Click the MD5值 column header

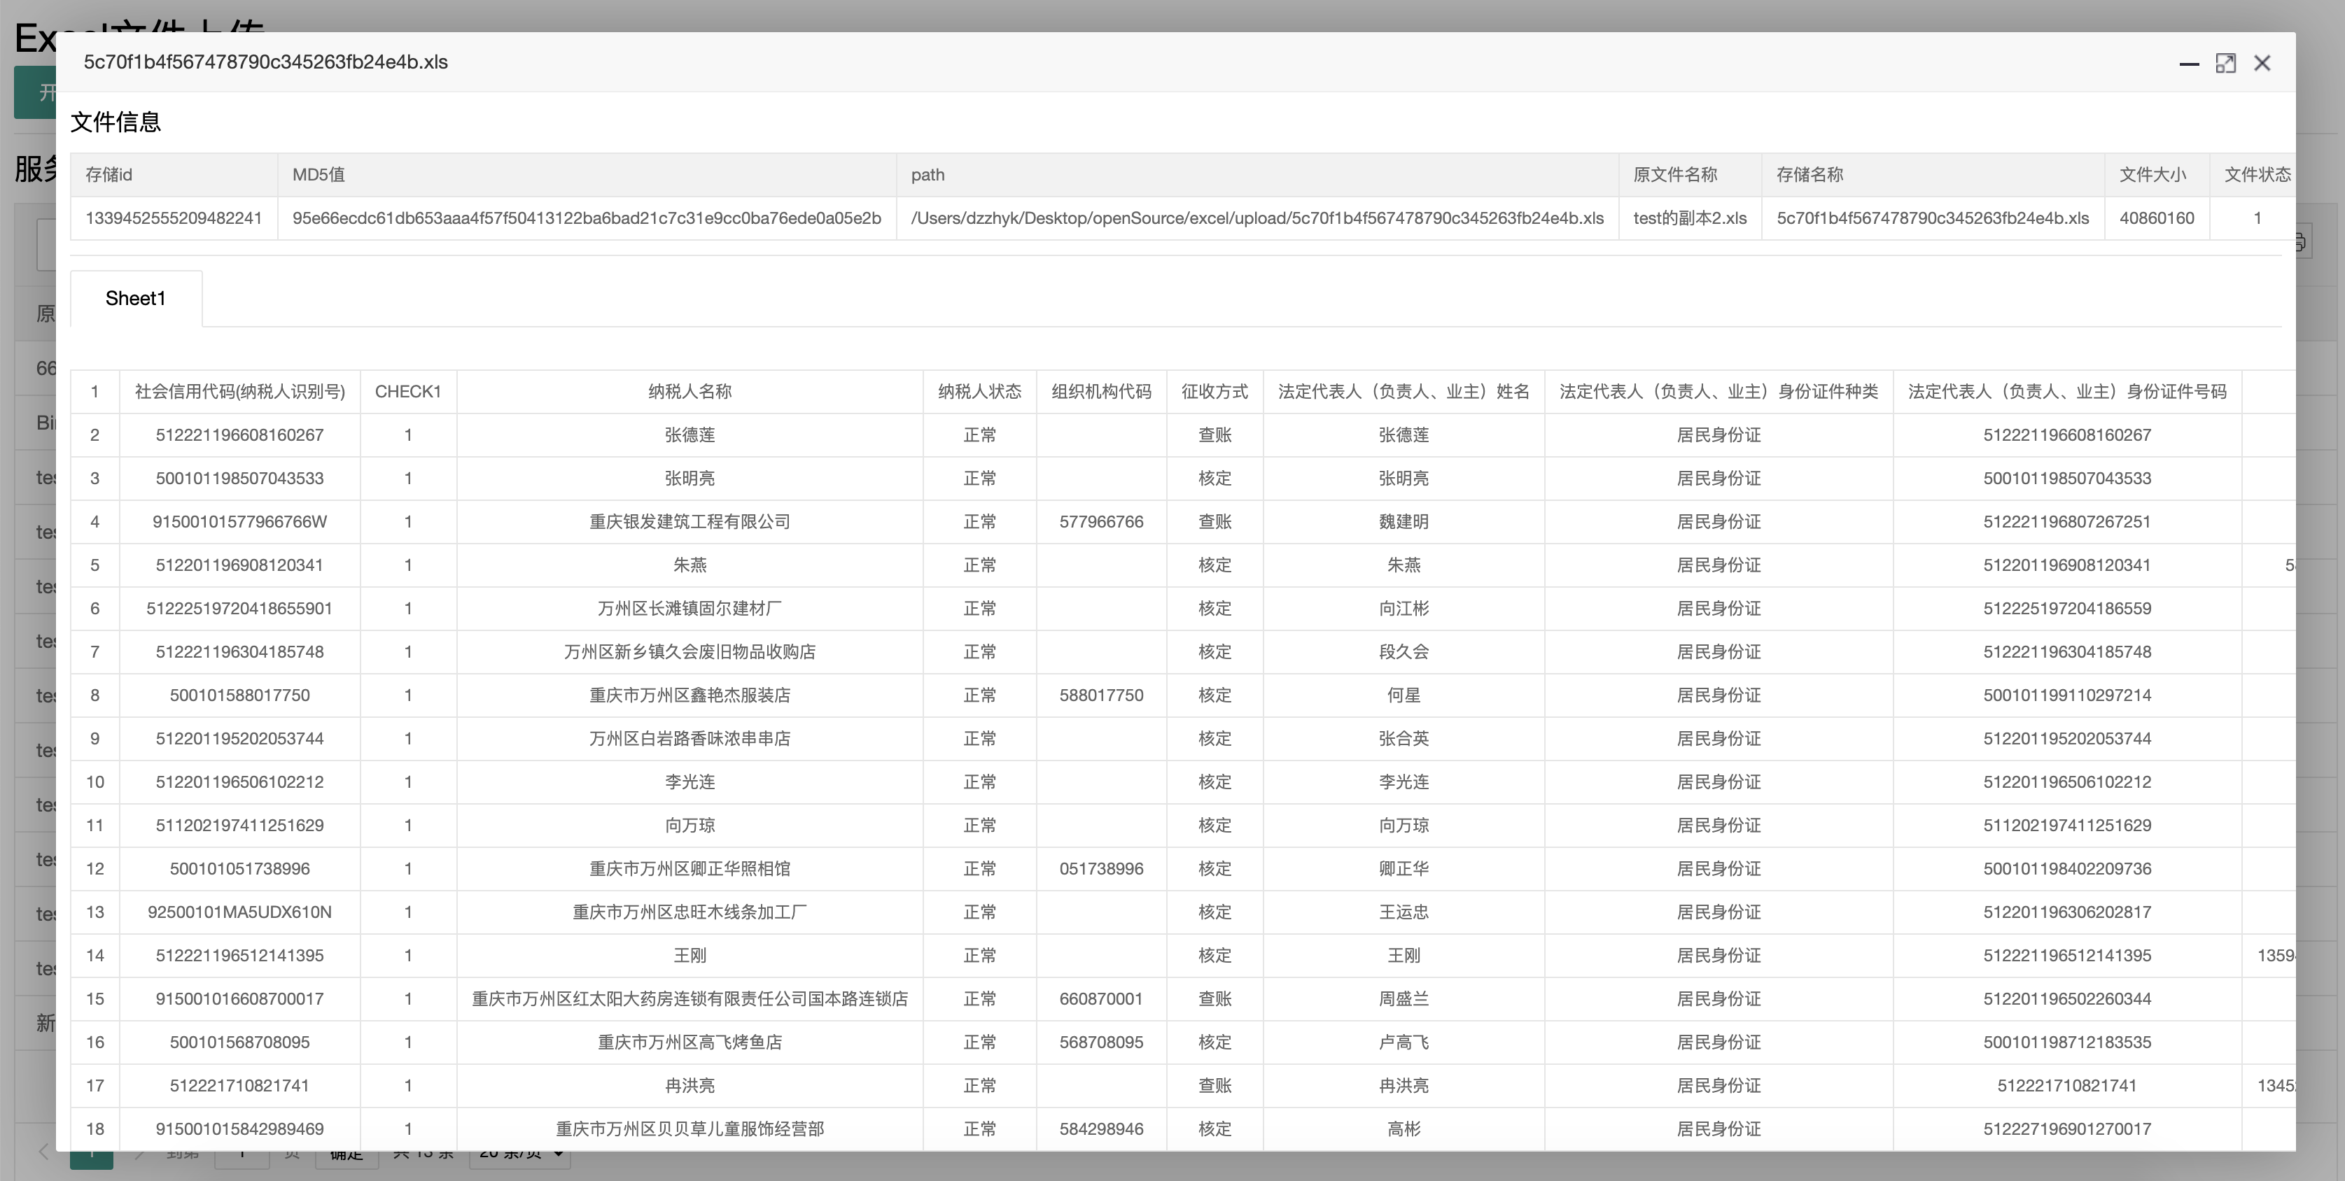point(318,175)
